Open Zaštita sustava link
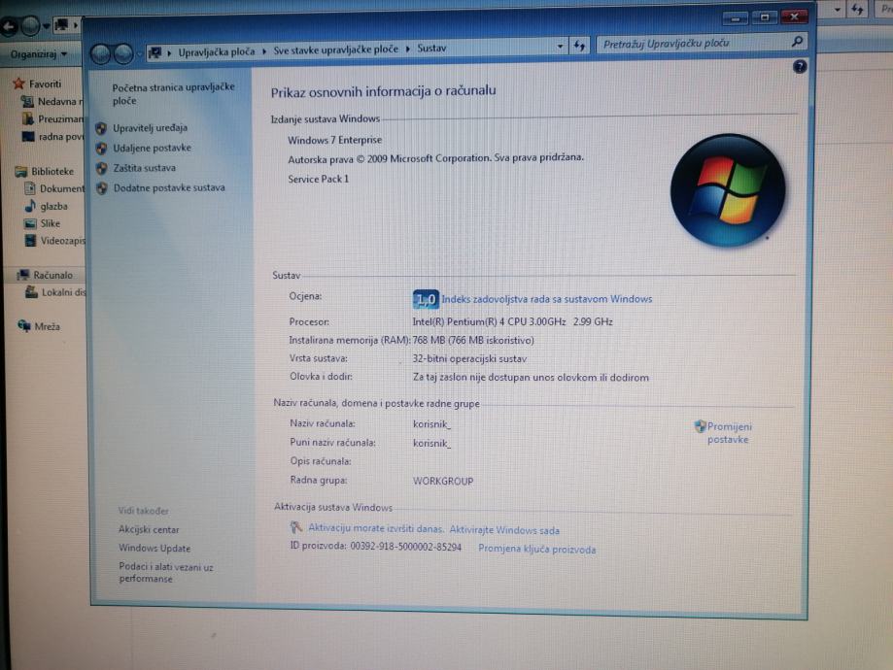Screen dimensions: 893x670 (x=144, y=168)
